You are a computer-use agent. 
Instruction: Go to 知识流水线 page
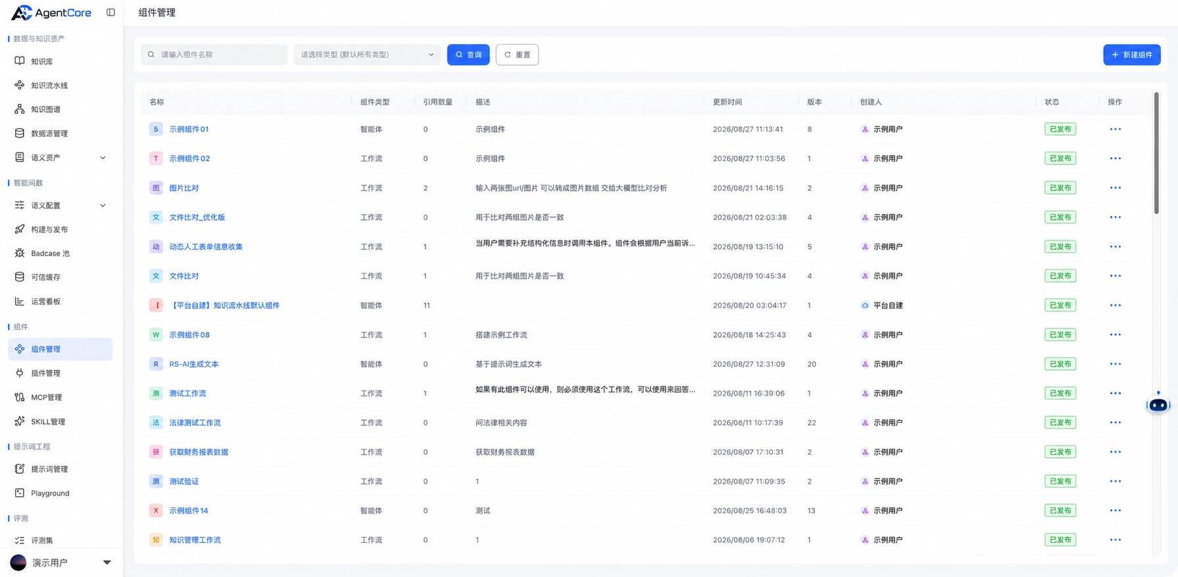click(x=49, y=85)
